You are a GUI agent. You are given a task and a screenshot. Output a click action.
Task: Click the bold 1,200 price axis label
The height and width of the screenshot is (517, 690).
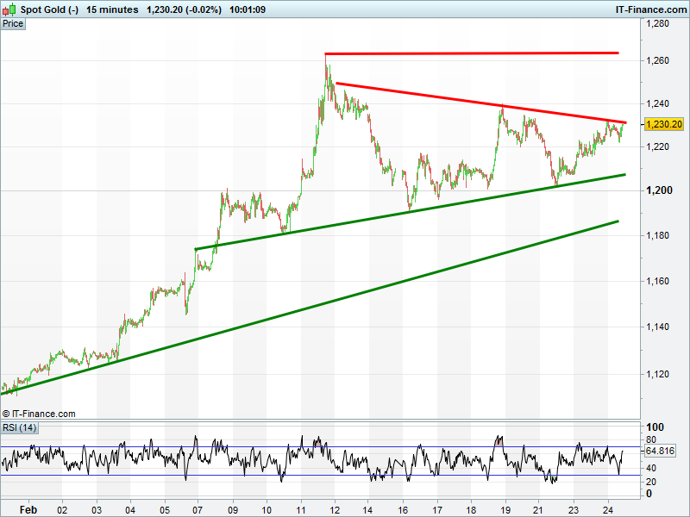click(657, 190)
